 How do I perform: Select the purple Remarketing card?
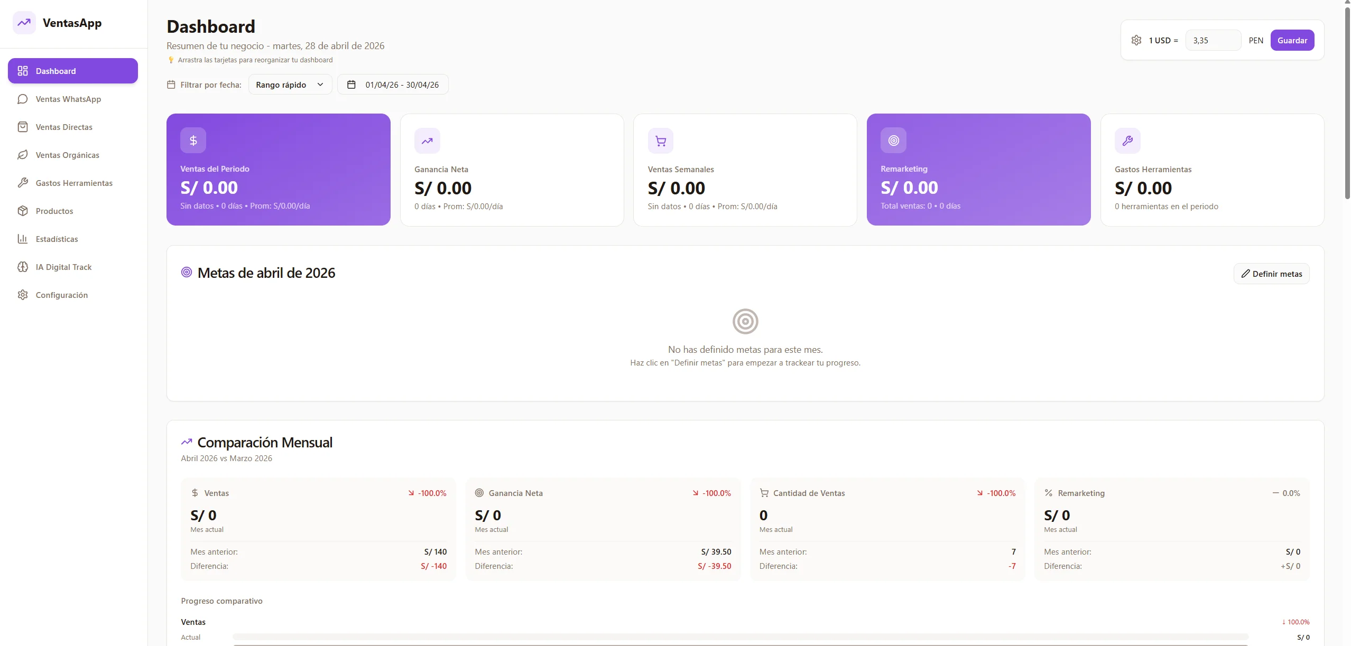tap(979, 170)
